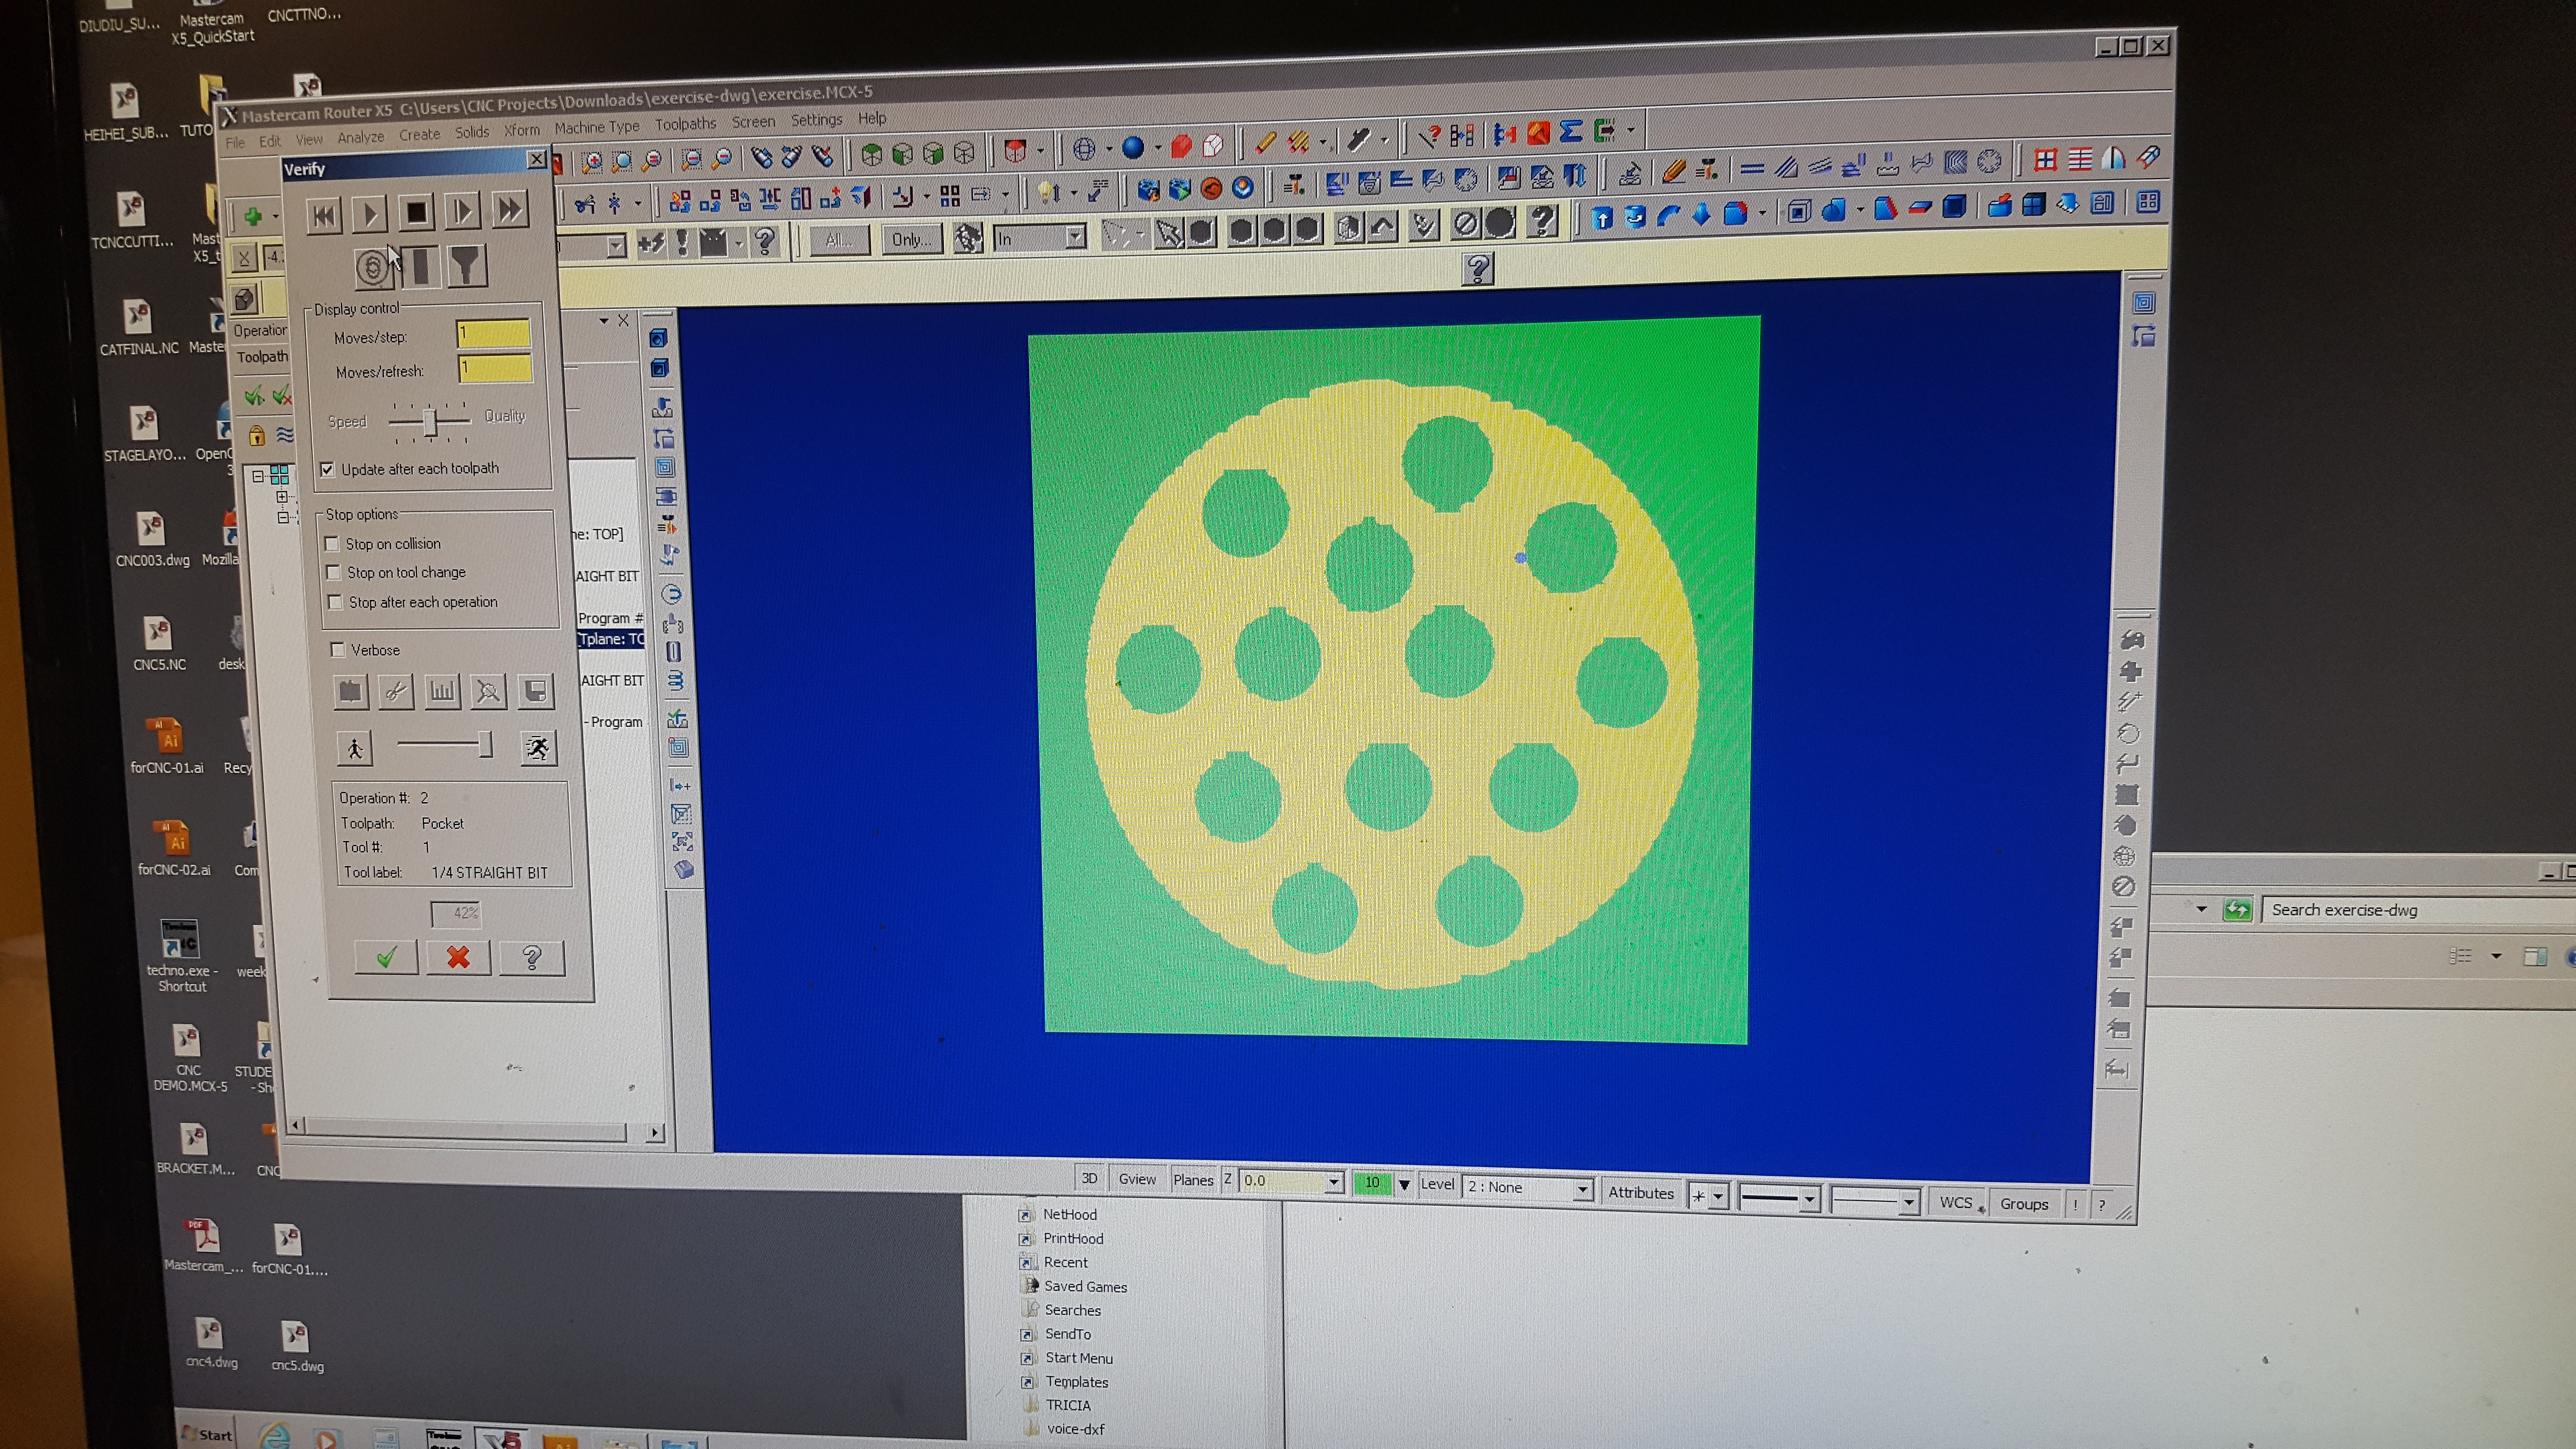Click the All... selection button
The height and width of the screenshot is (1449, 2576).
839,240
